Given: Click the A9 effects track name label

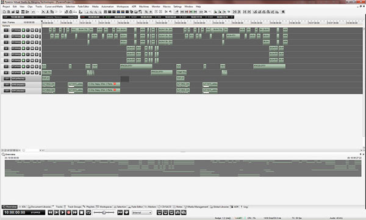Looking at the screenshot, I should point(18,78).
